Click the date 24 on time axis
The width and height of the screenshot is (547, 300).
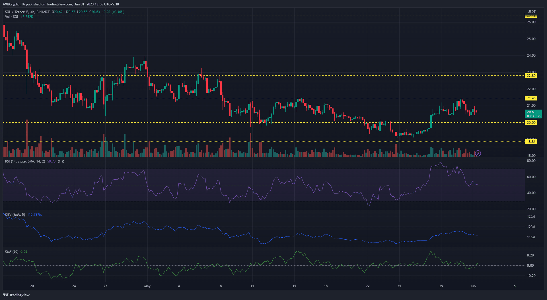(74, 286)
